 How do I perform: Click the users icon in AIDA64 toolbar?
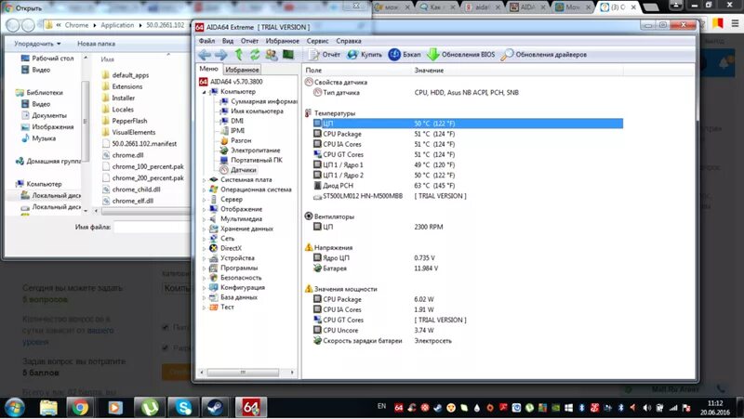[272, 55]
